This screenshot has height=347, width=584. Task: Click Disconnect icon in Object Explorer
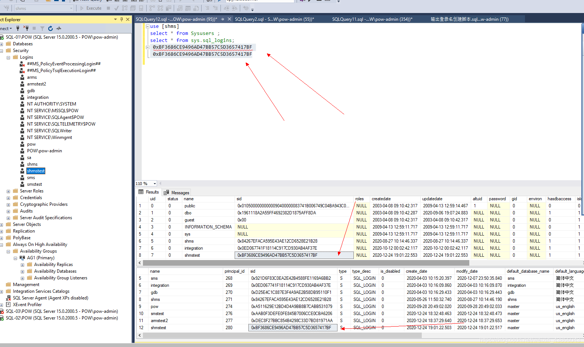[26, 28]
